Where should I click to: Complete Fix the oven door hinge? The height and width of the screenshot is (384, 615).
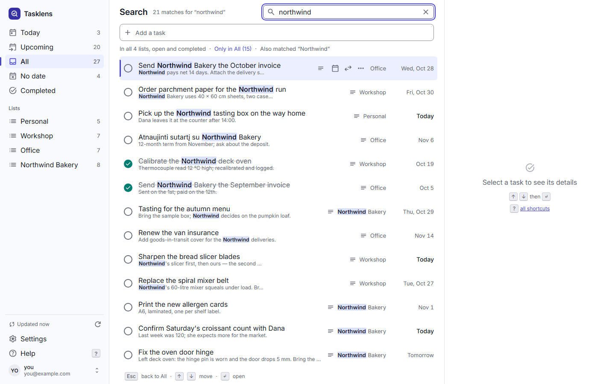click(x=128, y=355)
